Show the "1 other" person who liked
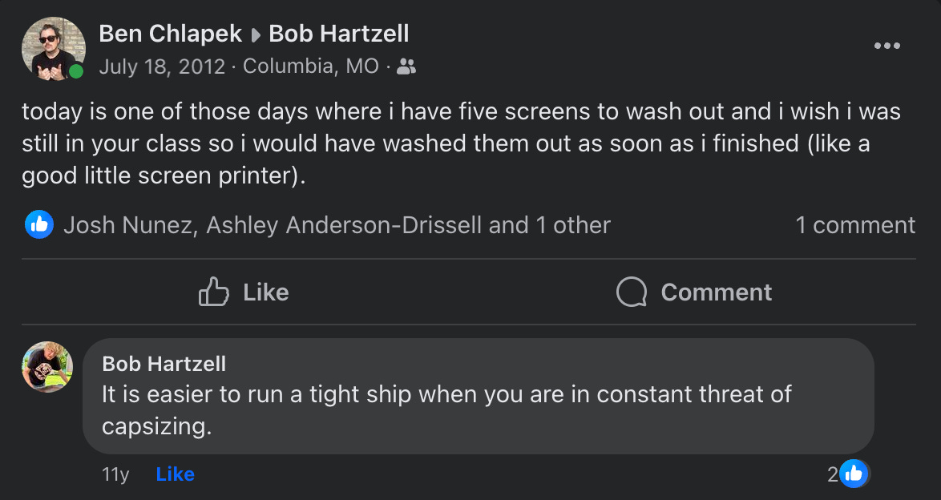This screenshot has height=500, width=941. click(x=573, y=225)
